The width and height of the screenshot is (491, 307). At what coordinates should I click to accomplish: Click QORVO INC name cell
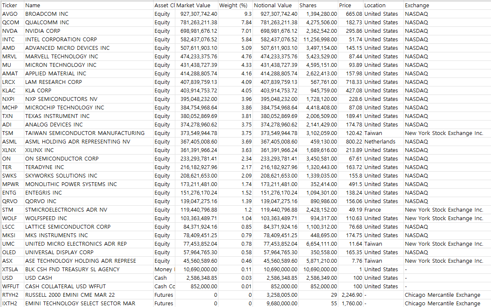[x=89, y=201]
